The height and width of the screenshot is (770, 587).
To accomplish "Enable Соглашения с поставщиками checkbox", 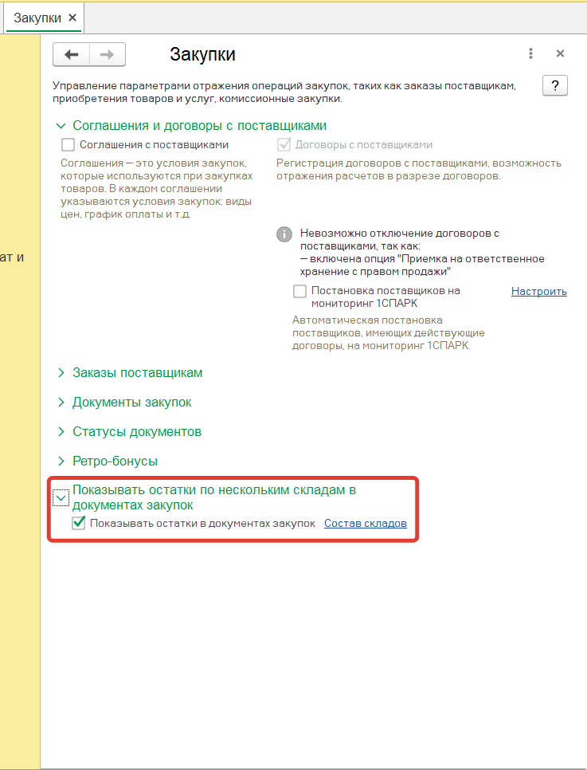I will [68, 145].
